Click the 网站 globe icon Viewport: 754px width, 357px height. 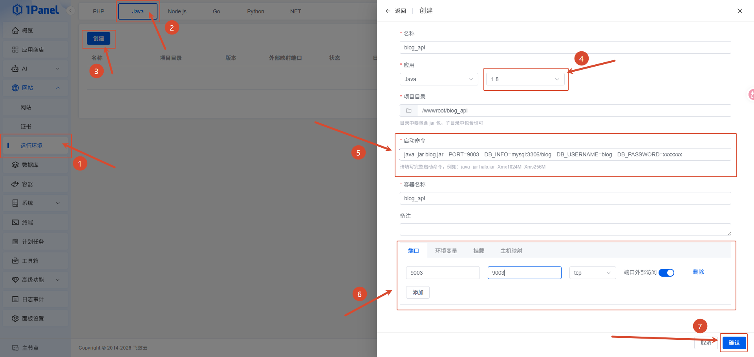(x=15, y=88)
